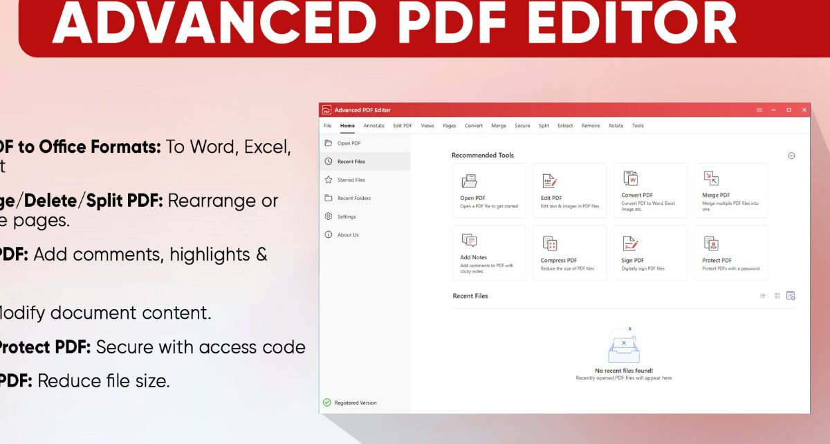Click the folder icon for Recent Folders
This screenshot has width=830, height=444.
329,198
